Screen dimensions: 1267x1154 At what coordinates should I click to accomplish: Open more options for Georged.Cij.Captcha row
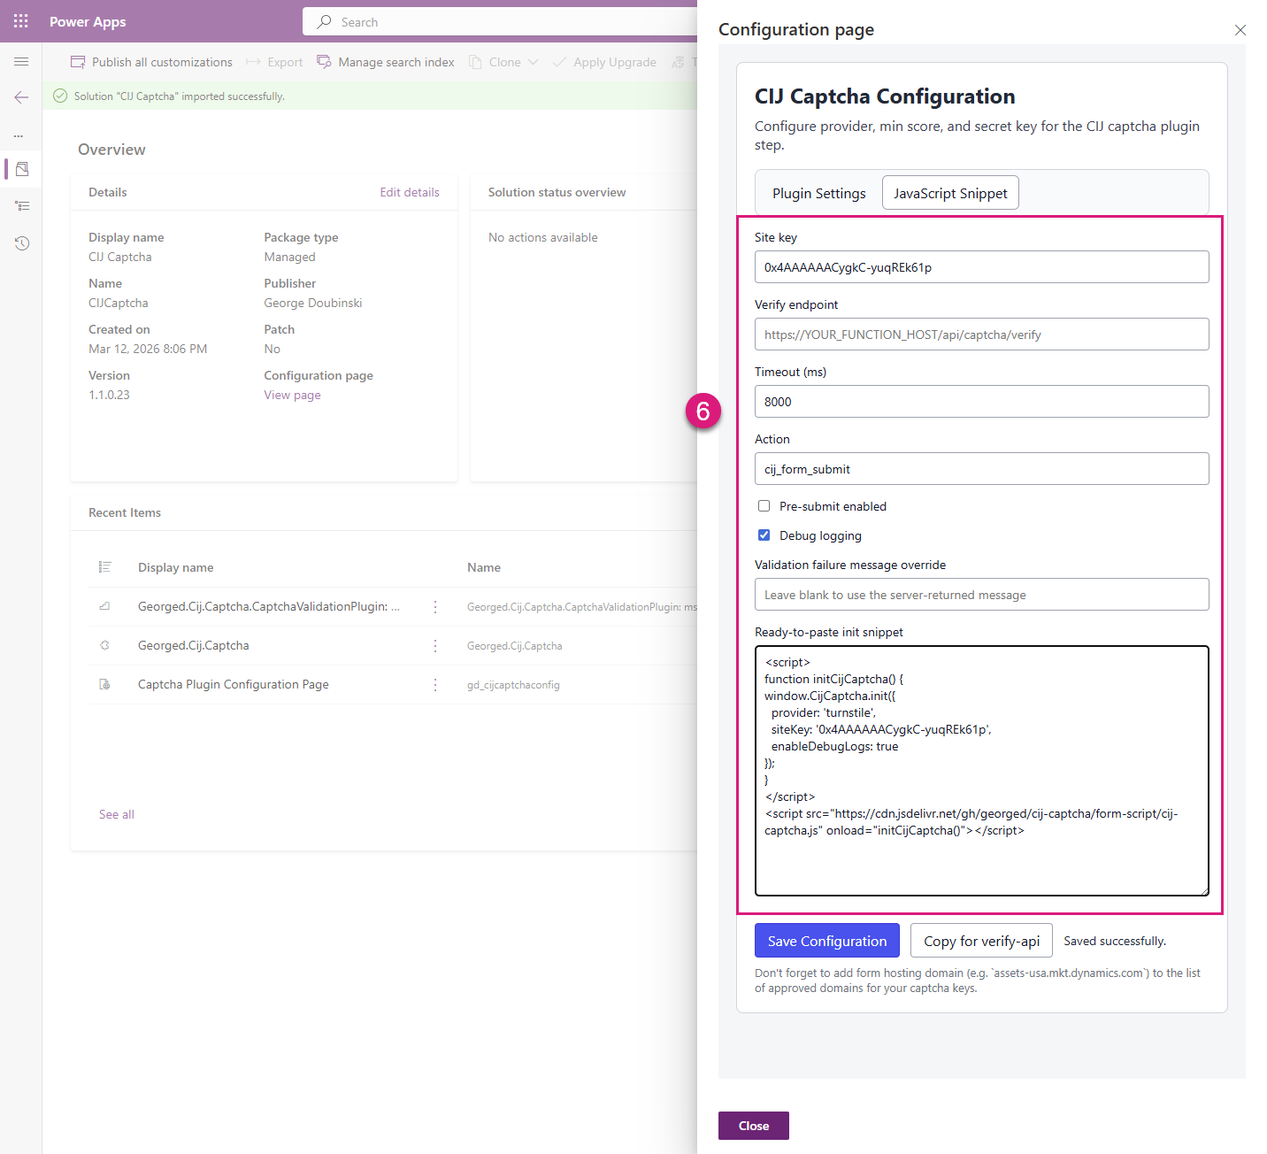pyautogui.click(x=434, y=645)
